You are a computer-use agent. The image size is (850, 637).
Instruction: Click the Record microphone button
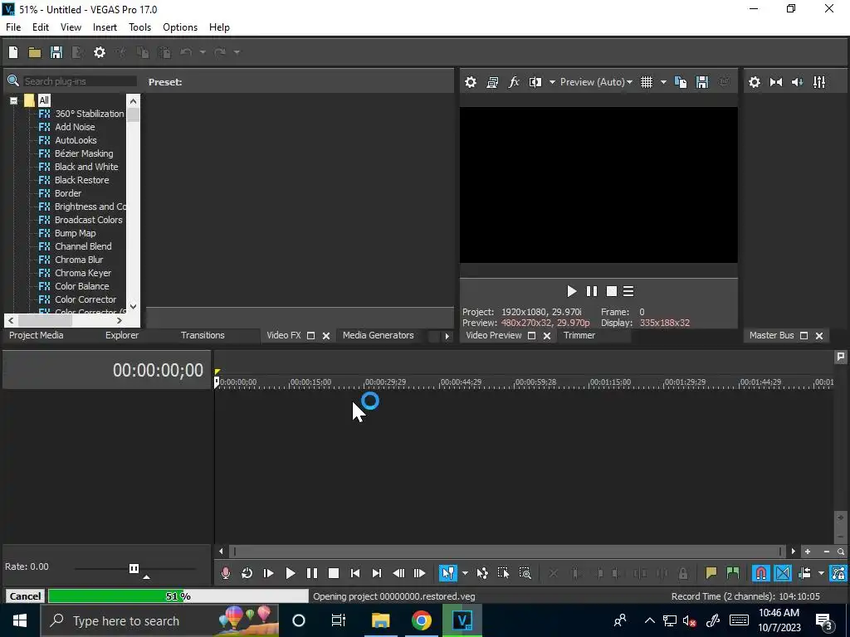click(226, 573)
